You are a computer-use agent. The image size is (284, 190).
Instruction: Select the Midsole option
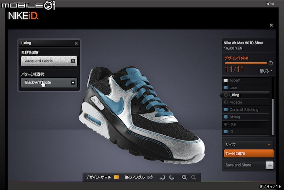(246, 103)
